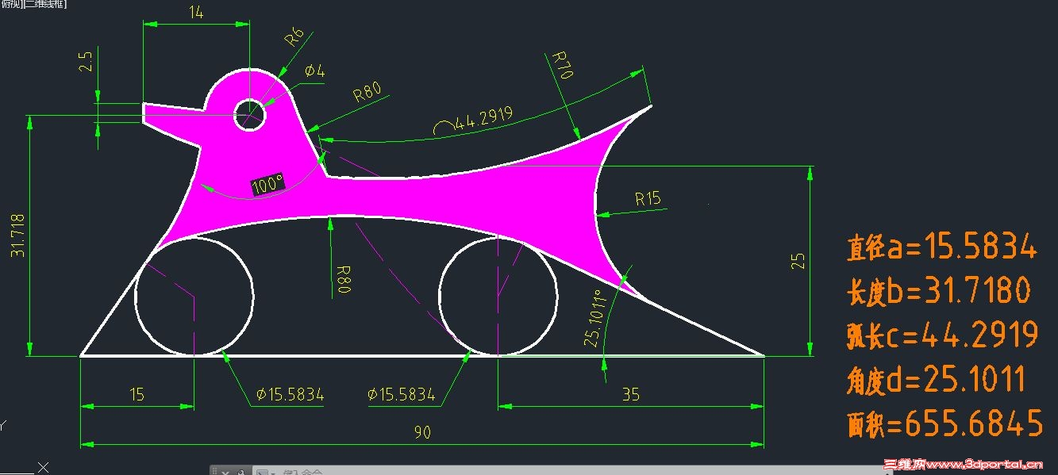1058x475 pixels.
Task: Open the 二维线框 visual style viewport control
Action: pyautogui.click(x=46, y=4)
